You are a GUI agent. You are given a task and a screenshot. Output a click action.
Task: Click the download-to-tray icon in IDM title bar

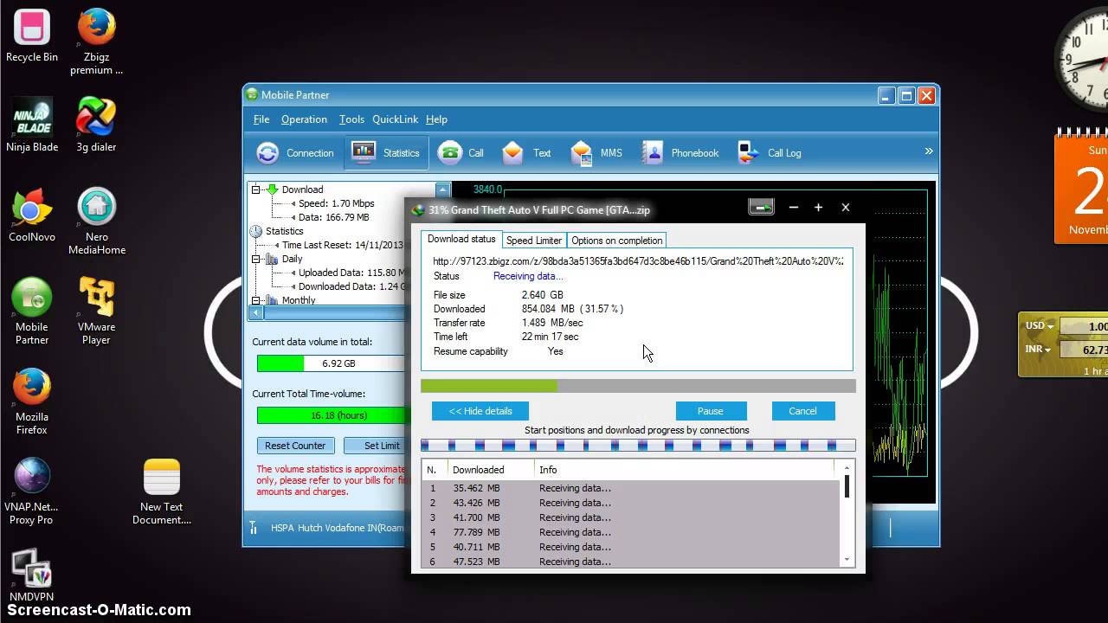761,208
